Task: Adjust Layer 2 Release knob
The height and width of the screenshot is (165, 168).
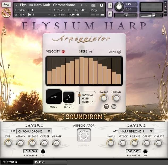Action: coord(135,143)
